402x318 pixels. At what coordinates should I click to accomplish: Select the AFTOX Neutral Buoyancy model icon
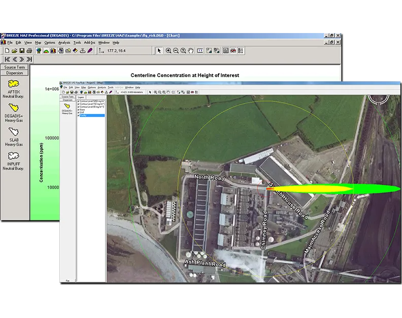(14, 83)
